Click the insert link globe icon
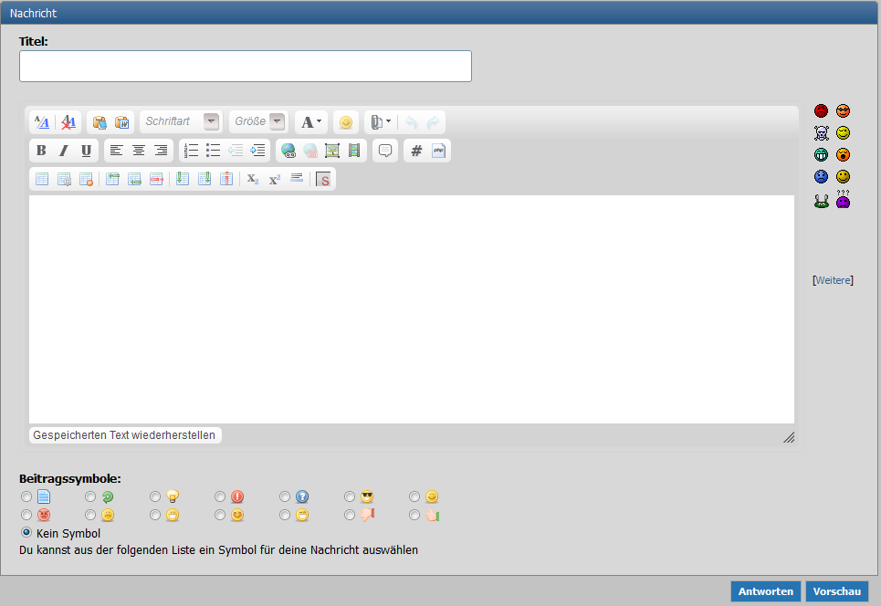 pyautogui.click(x=288, y=151)
